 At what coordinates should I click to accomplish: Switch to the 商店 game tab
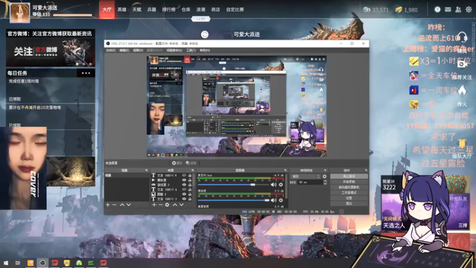(x=215, y=10)
